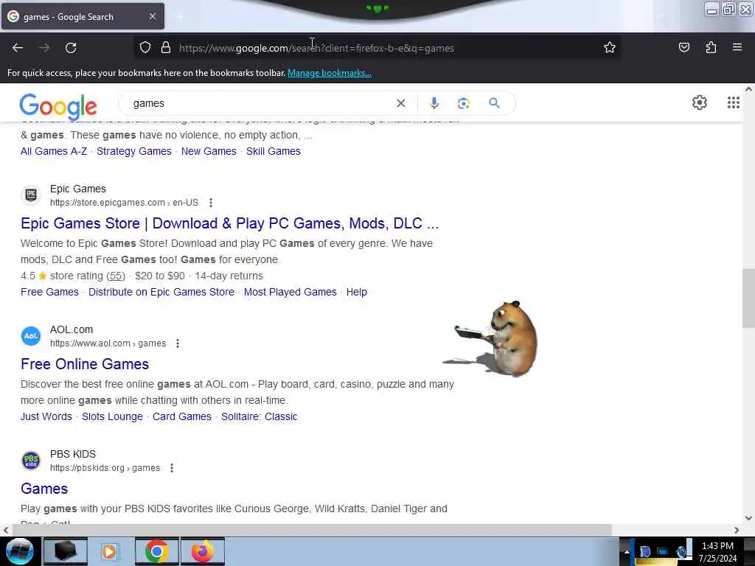Start voice search with the microphone icon
755x566 pixels.
click(434, 103)
